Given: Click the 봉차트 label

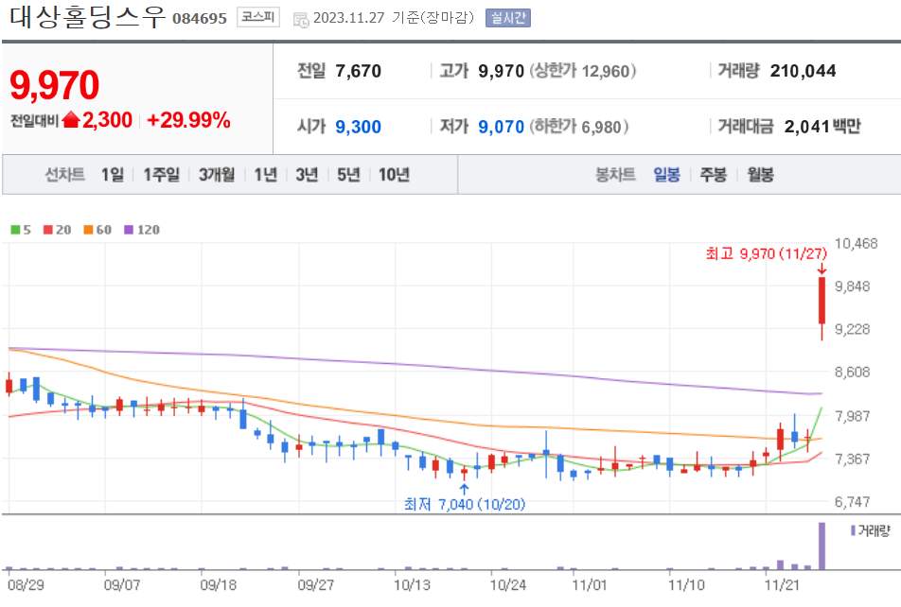Looking at the screenshot, I should 615,175.
